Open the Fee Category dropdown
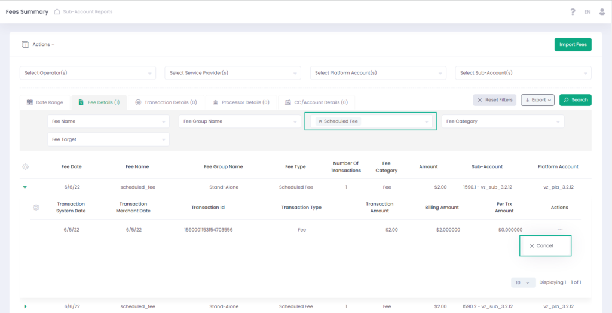The height and width of the screenshot is (313, 612). pos(503,121)
